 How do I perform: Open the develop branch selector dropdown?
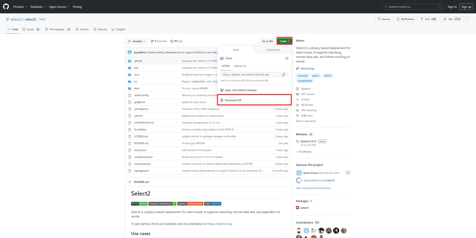(x=136, y=41)
